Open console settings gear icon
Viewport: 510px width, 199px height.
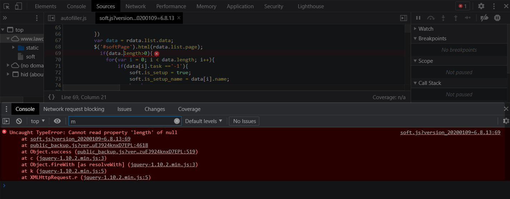point(506,121)
